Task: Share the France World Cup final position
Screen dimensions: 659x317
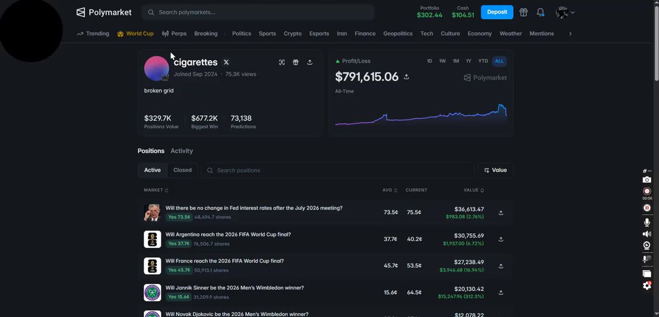Action: tap(501, 266)
